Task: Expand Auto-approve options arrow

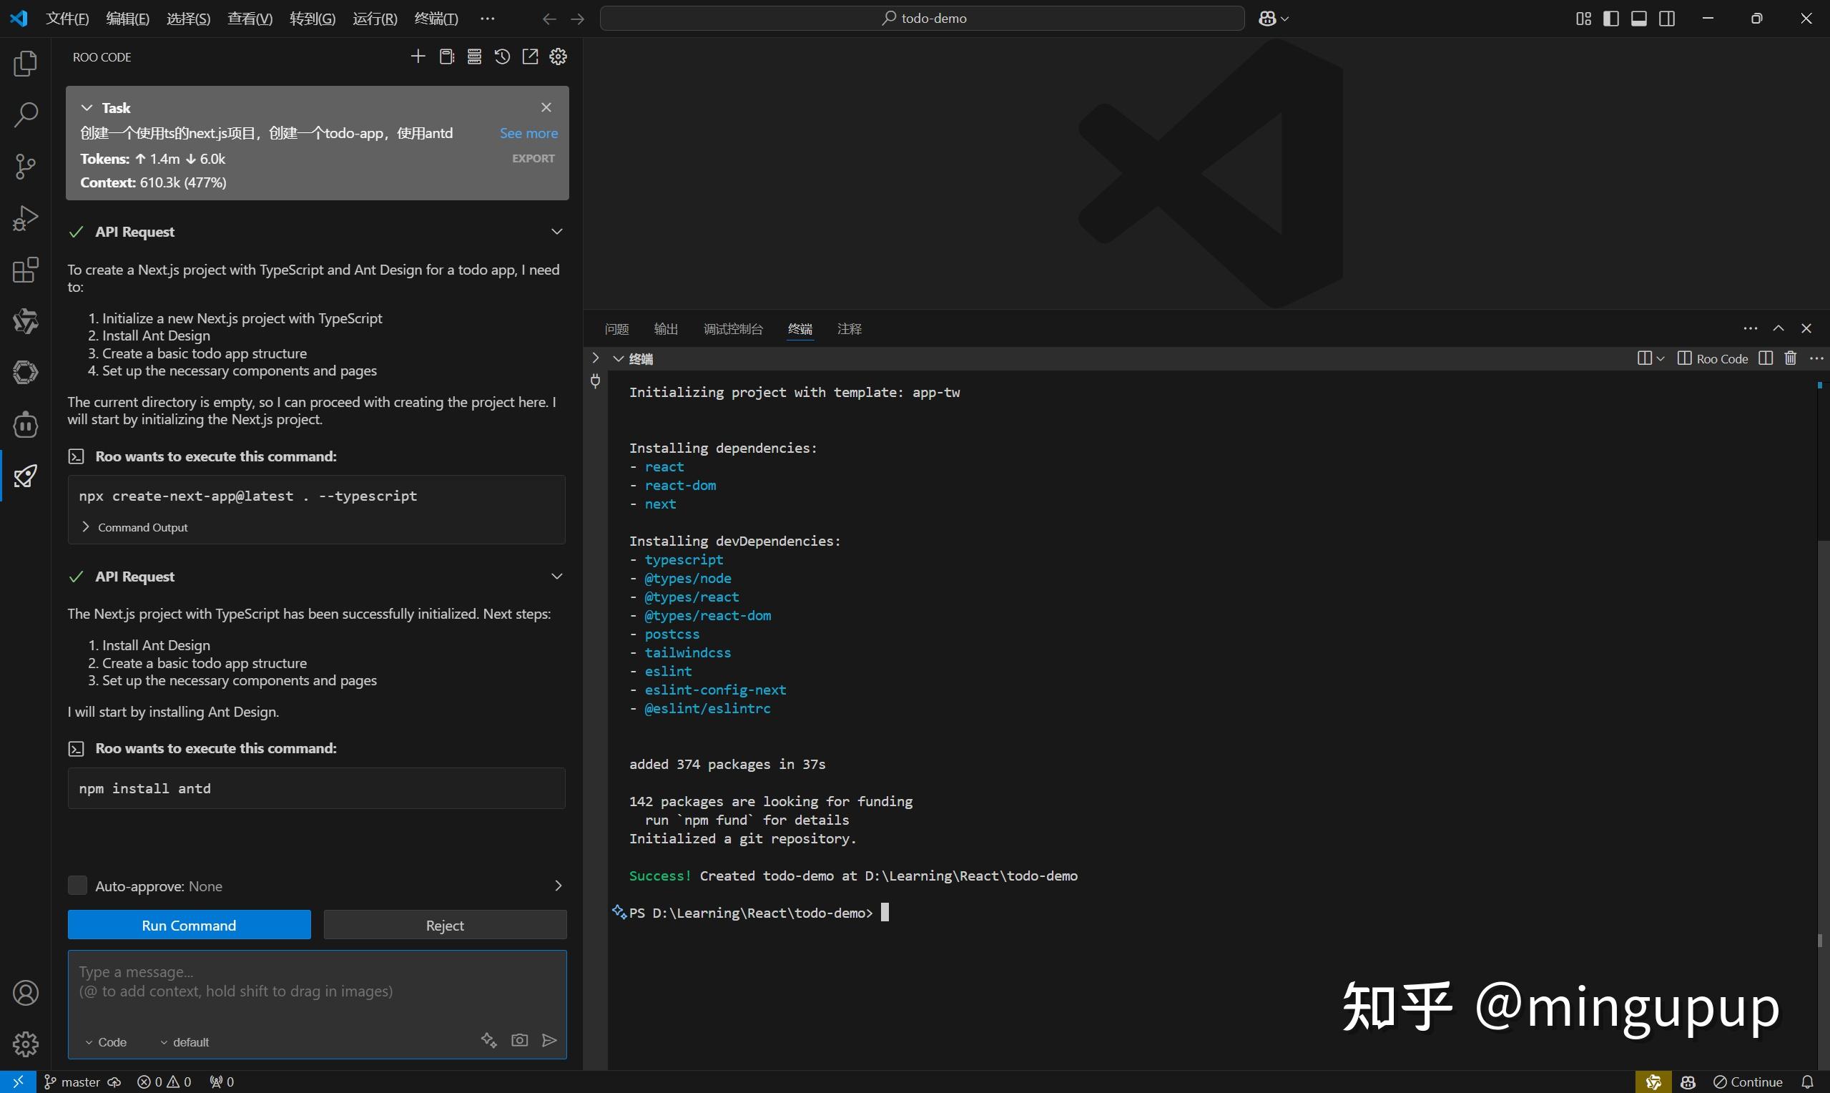Action: tap(558, 886)
